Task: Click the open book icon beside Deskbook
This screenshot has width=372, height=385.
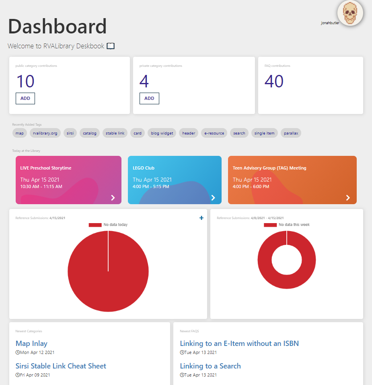Action: 111,46
